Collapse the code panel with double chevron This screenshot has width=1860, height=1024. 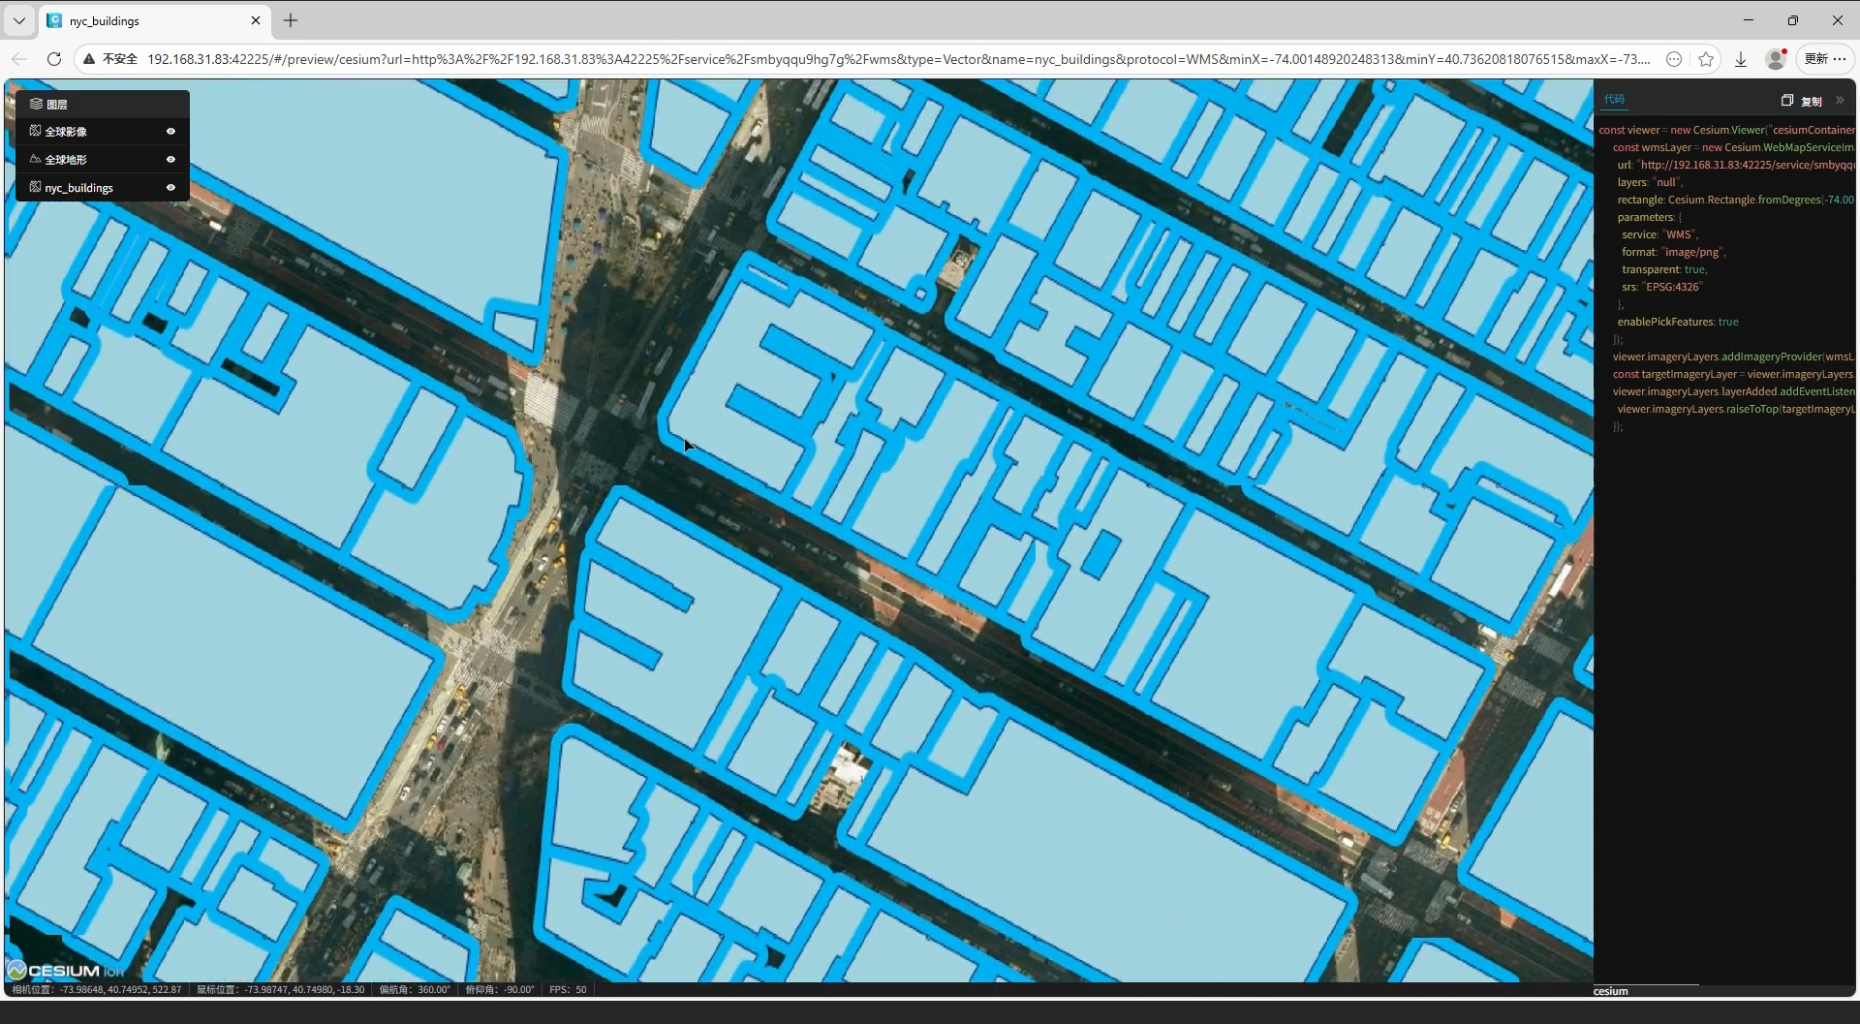1840,101
